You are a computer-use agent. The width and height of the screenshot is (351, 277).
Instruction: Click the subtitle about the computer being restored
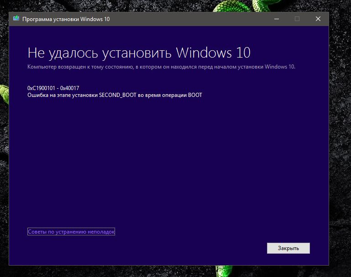pyautogui.click(x=161, y=67)
